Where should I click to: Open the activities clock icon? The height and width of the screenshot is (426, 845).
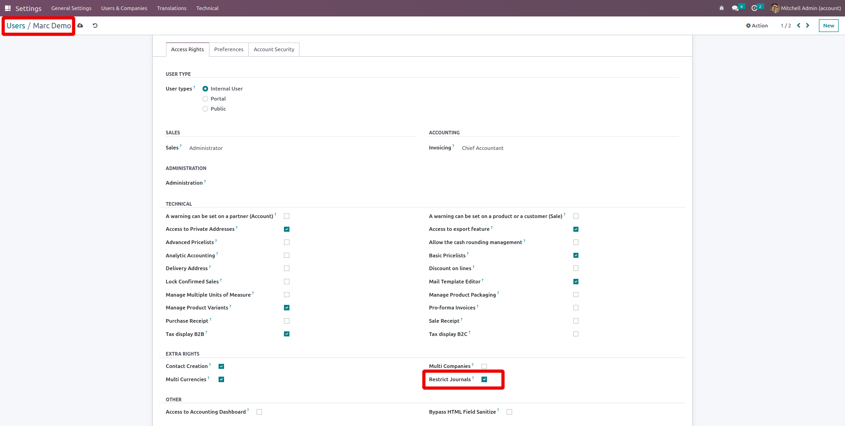click(x=754, y=8)
